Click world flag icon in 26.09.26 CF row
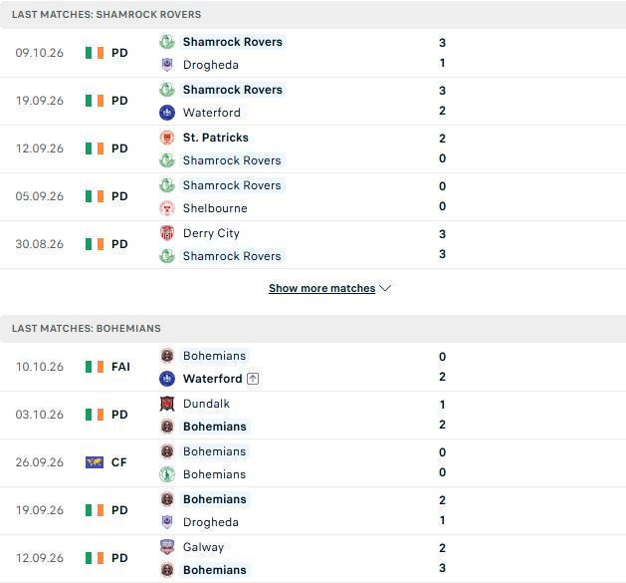The height and width of the screenshot is (583, 626). coord(95,462)
